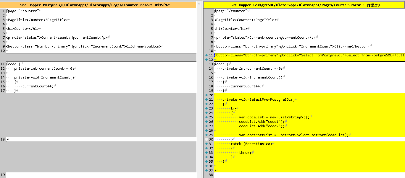Click the plus marker at line 21

pos(206,99)
